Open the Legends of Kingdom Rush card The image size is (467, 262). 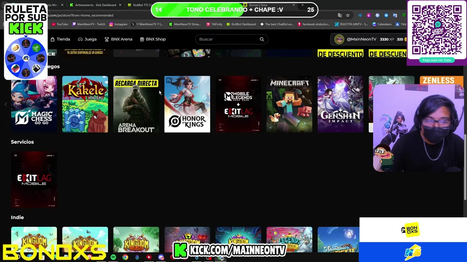(289, 239)
